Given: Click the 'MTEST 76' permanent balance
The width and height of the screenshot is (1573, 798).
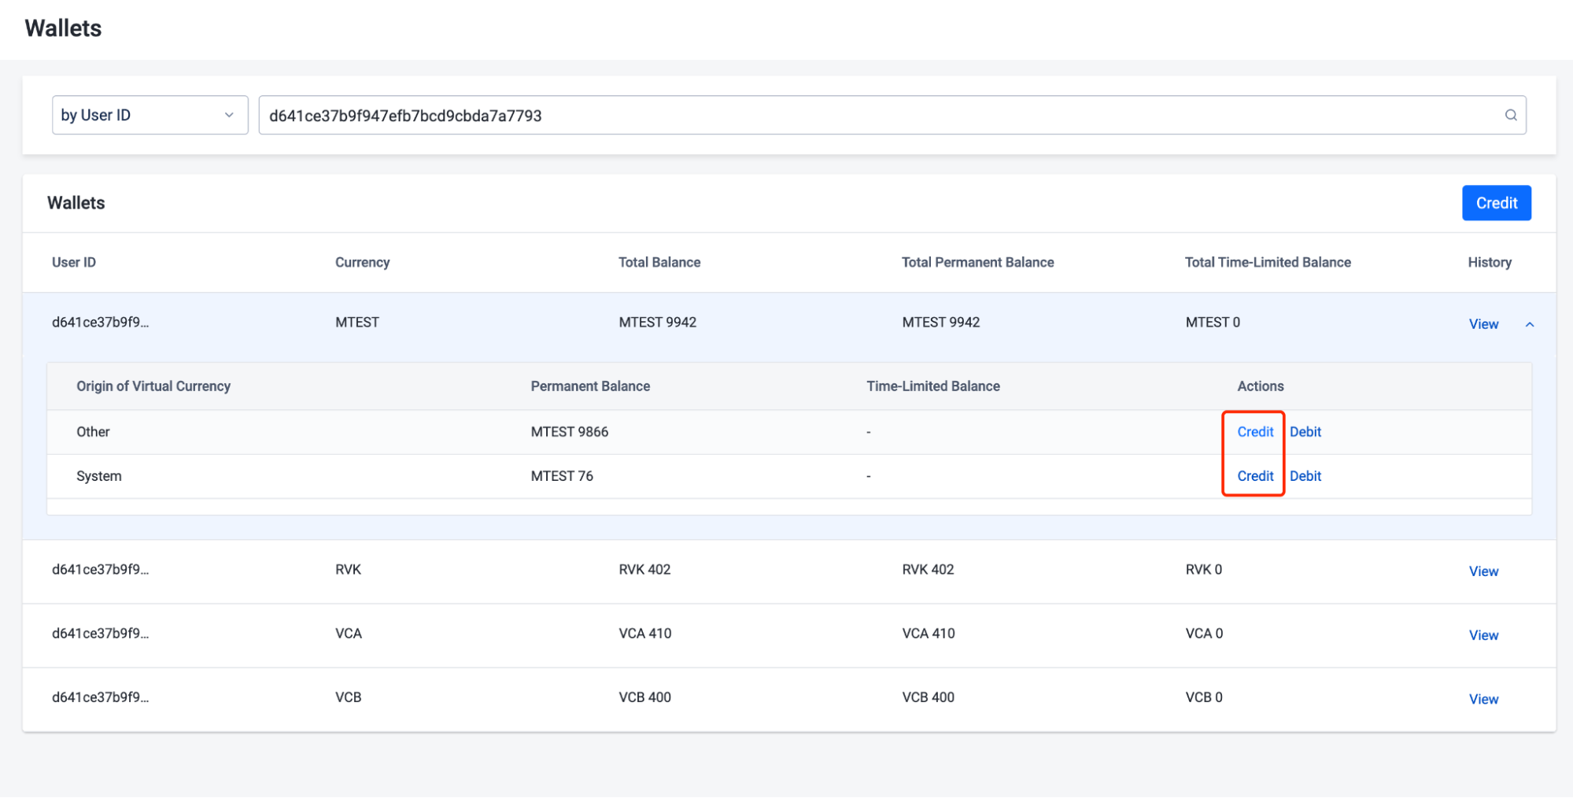Looking at the screenshot, I should 562,476.
